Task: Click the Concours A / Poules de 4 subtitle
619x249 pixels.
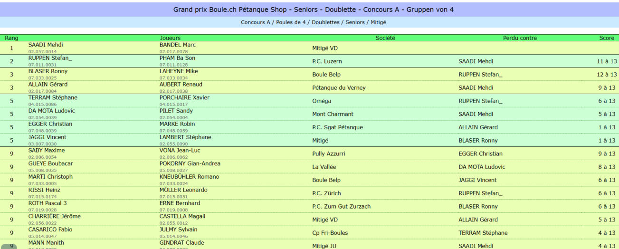Action: pyautogui.click(x=309, y=22)
